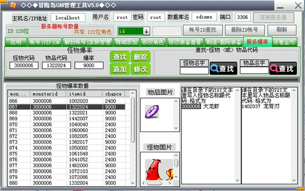Select table row 868 with item 1322021
This screenshot has width=305, height=191.
coord(67,113)
